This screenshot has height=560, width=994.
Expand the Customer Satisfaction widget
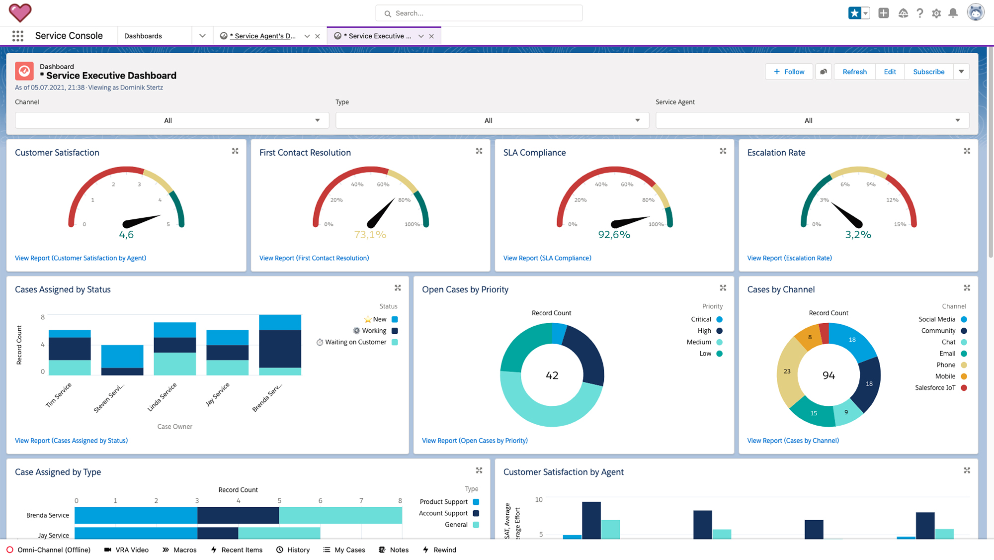point(235,151)
